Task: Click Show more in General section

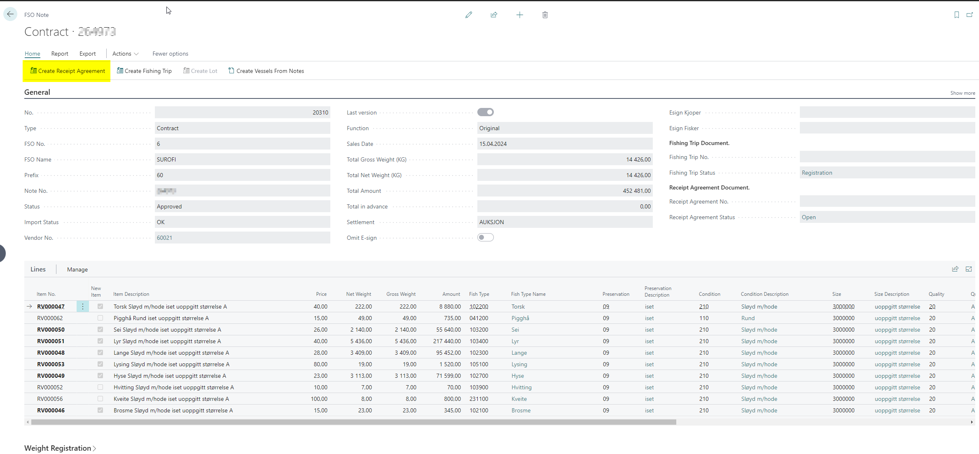Action: point(962,93)
